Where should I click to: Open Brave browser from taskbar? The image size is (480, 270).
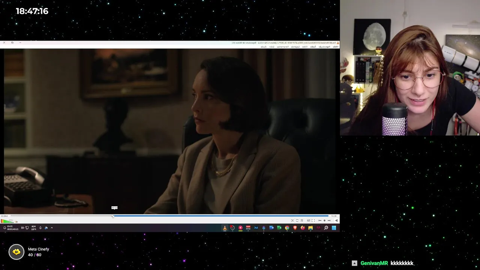pyautogui.click(x=295, y=228)
